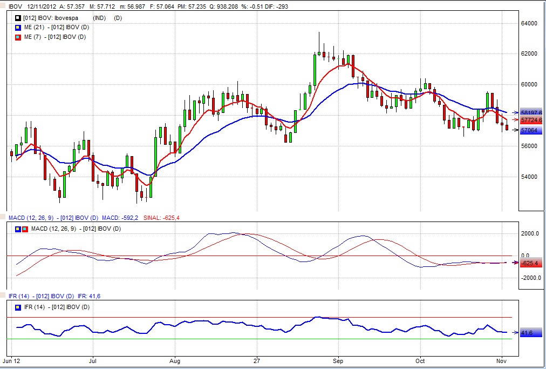This screenshot has height=369, width=546.
Task: Select the red MACD signal legend square
Action: point(24,229)
